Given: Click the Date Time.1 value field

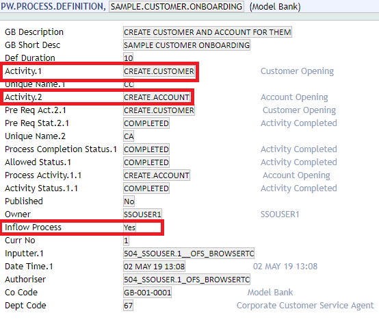Looking at the screenshot, I should 154,267.
